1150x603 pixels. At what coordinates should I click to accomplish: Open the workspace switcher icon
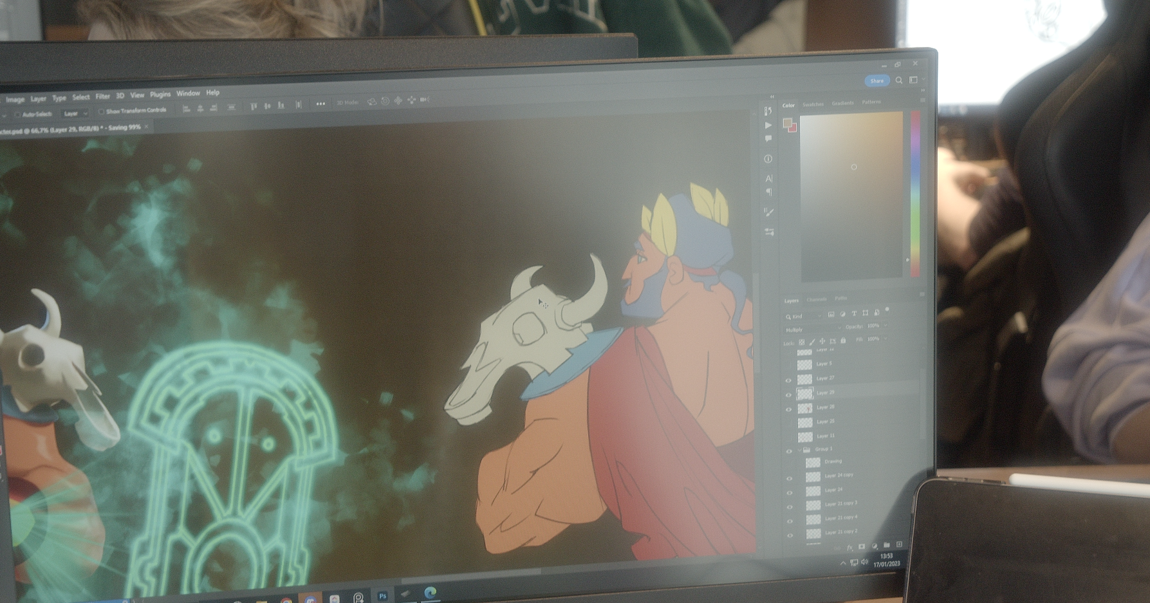tap(913, 79)
